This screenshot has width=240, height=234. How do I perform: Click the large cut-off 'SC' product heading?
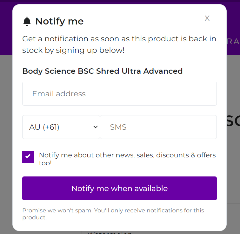click(x=233, y=120)
